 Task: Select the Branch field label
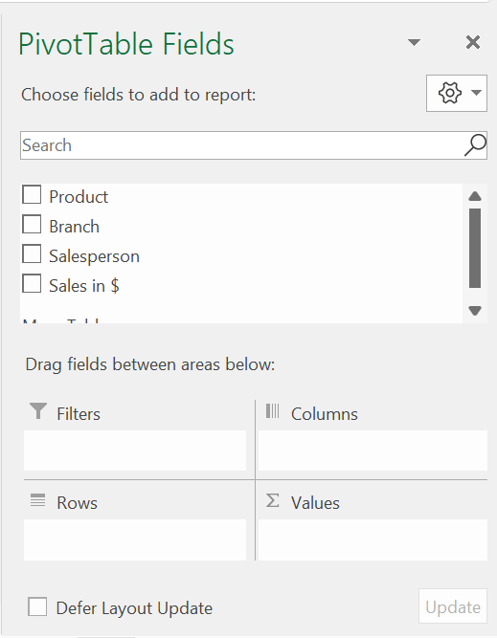coord(74,227)
